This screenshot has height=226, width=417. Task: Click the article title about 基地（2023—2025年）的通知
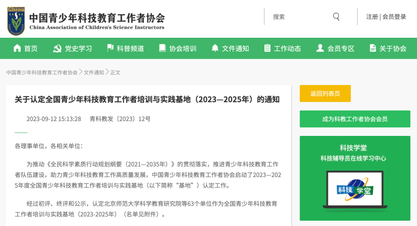click(x=147, y=99)
